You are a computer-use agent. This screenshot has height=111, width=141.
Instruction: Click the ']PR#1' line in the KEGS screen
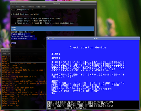(x=56, y=58)
